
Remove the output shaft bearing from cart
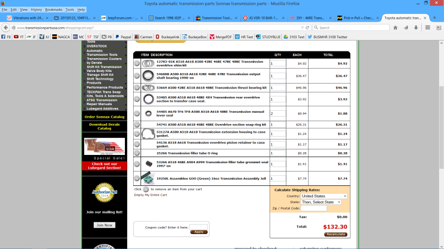pos(137,75)
